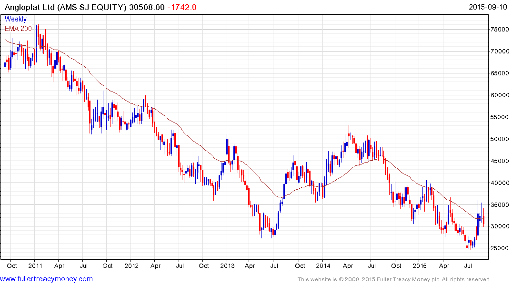Click the Angloplat Ltd chart title

click(65, 7)
